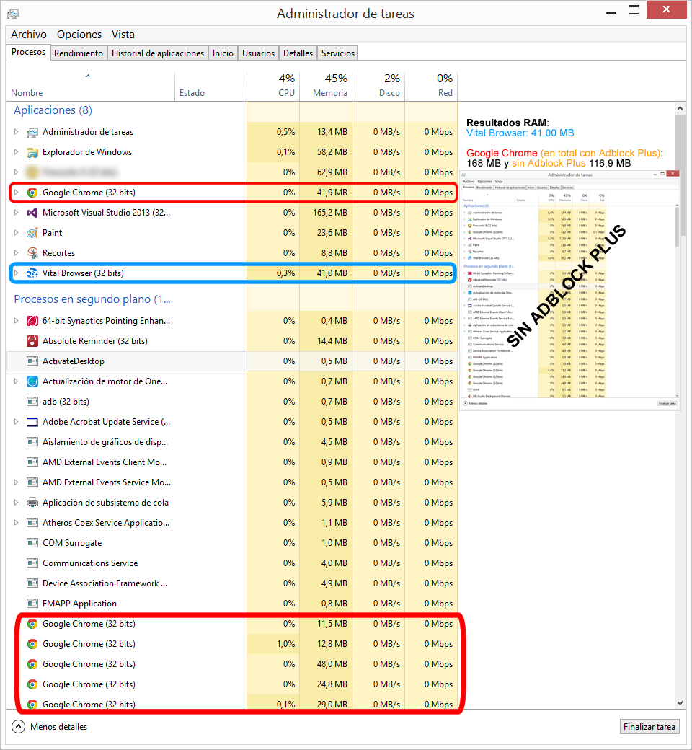
Task: Select the Explorador de Windows folder icon
Action: tap(32, 152)
